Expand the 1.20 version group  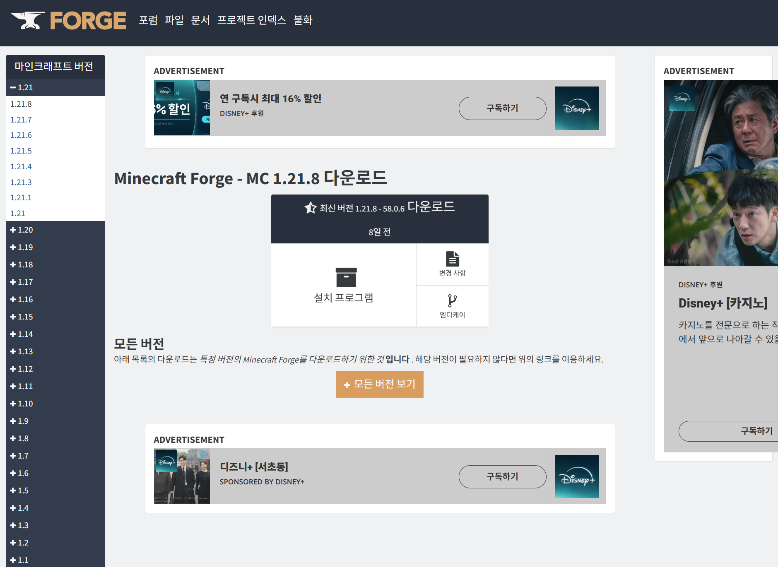pyautogui.click(x=55, y=230)
